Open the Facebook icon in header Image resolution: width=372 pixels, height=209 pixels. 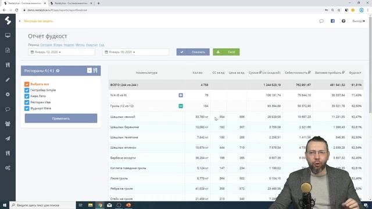click(332, 21)
